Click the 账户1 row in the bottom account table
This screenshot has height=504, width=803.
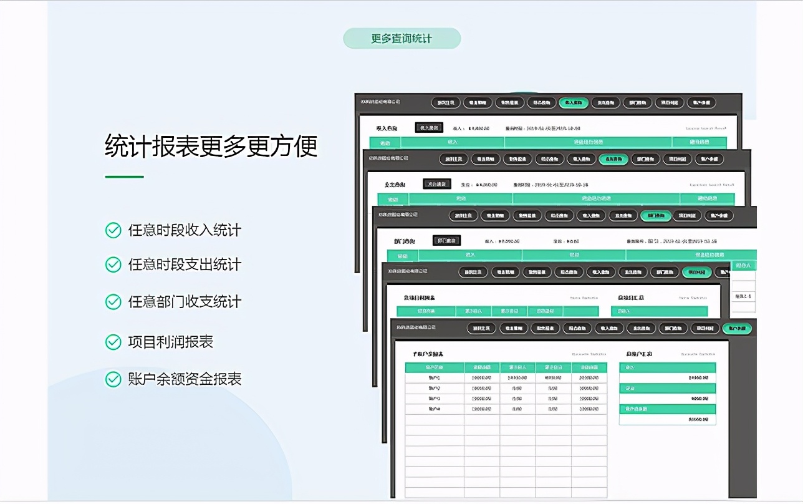(435, 377)
